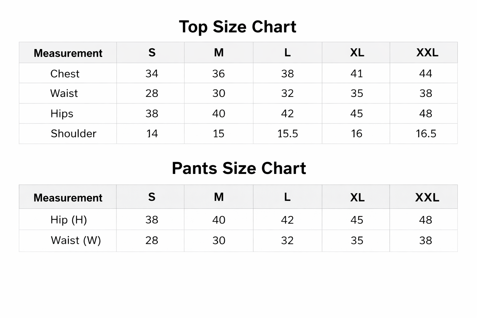Select the Chest row label

[x=65, y=74]
